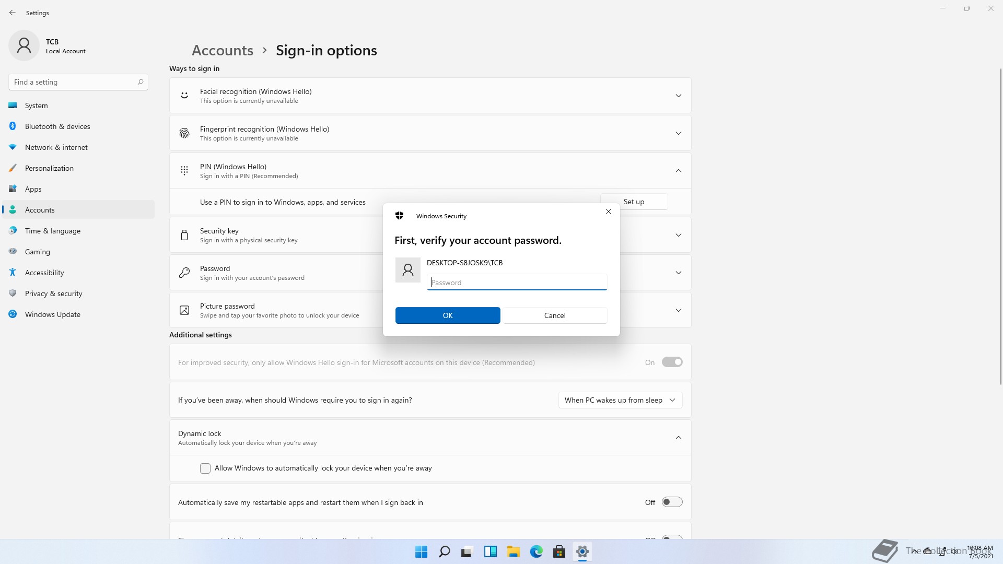Image resolution: width=1003 pixels, height=564 pixels.
Task: Expand the Security key chevron
Action: (x=678, y=235)
